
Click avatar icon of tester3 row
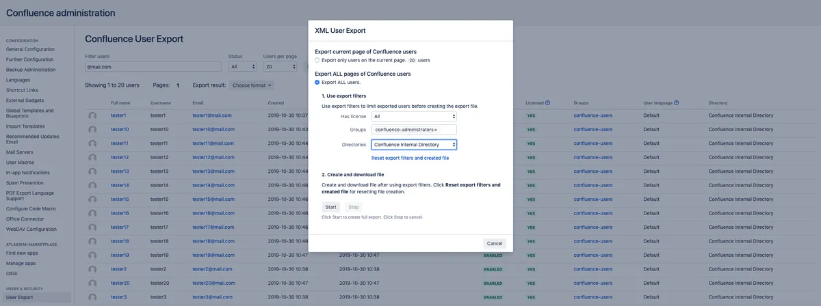(92, 297)
